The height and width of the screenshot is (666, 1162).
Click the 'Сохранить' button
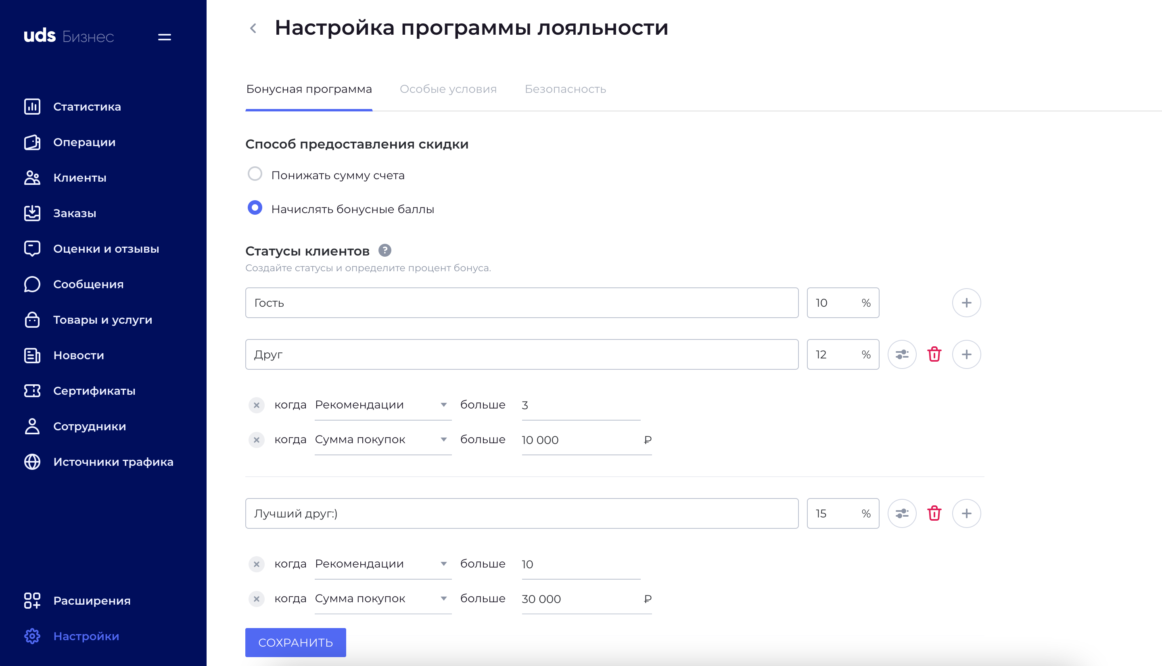[x=297, y=643]
